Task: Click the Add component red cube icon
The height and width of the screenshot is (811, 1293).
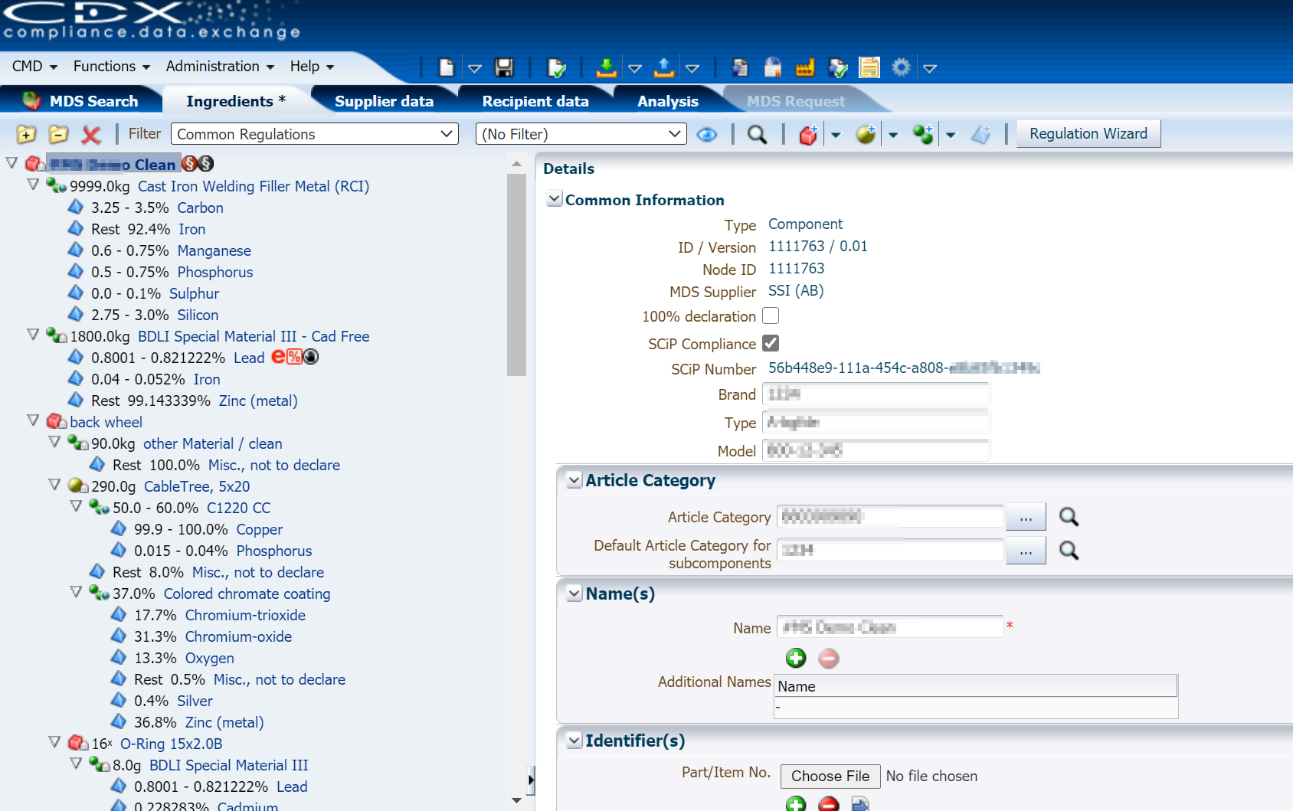Action: (808, 135)
